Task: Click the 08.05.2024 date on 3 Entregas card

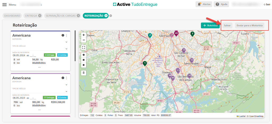Action: pyautogui.click(x=19, y=55)
